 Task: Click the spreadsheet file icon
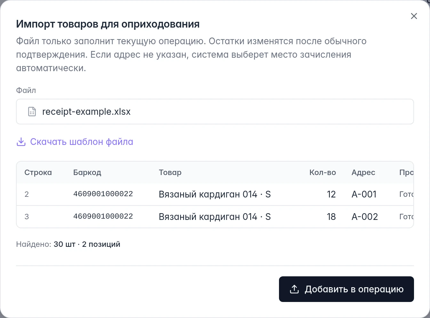coord(32,112)
